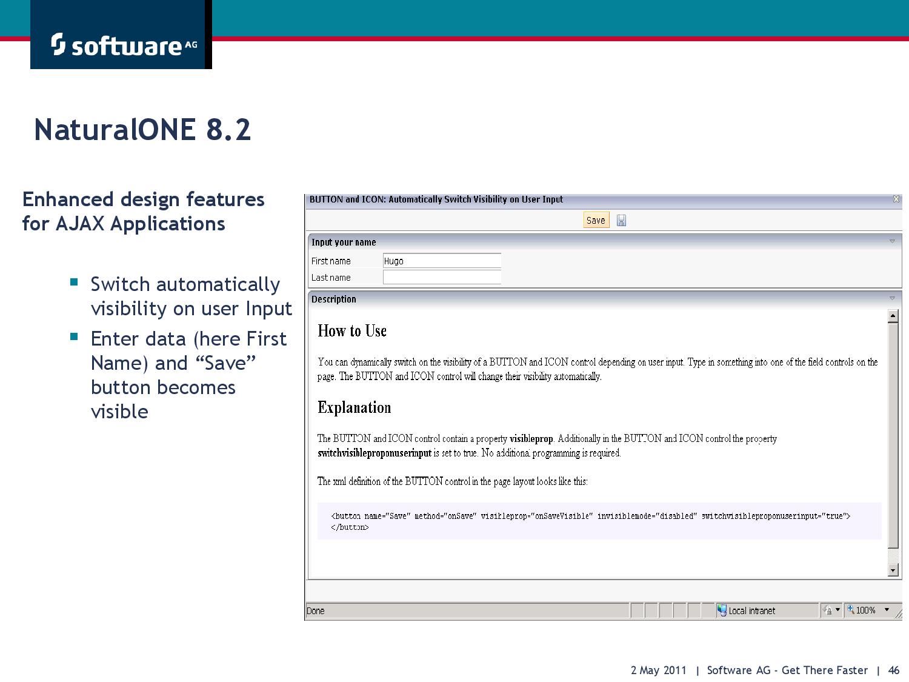Click the Description scrollbar up arrow
909x682 pixels.
coord(893,316)
